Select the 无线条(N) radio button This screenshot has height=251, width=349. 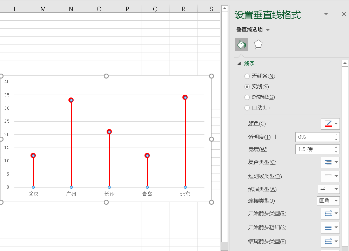coord(247,76)
